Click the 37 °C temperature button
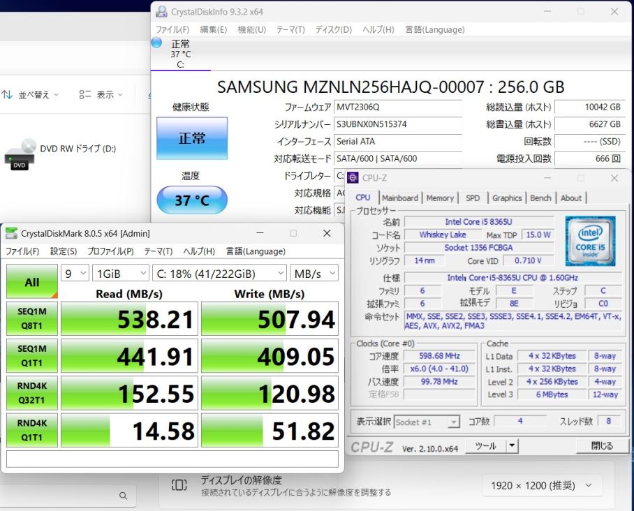This screenshot has height=511, width=634. pos(192,200)
